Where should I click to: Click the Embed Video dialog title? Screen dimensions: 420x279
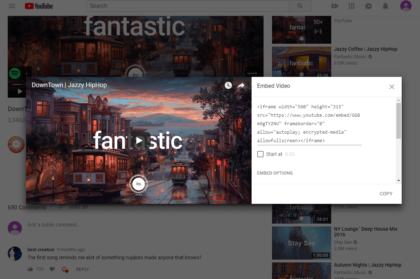tap(273, 86)
